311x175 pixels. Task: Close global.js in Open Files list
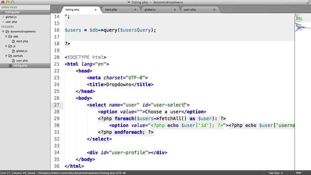click(3, 17)
